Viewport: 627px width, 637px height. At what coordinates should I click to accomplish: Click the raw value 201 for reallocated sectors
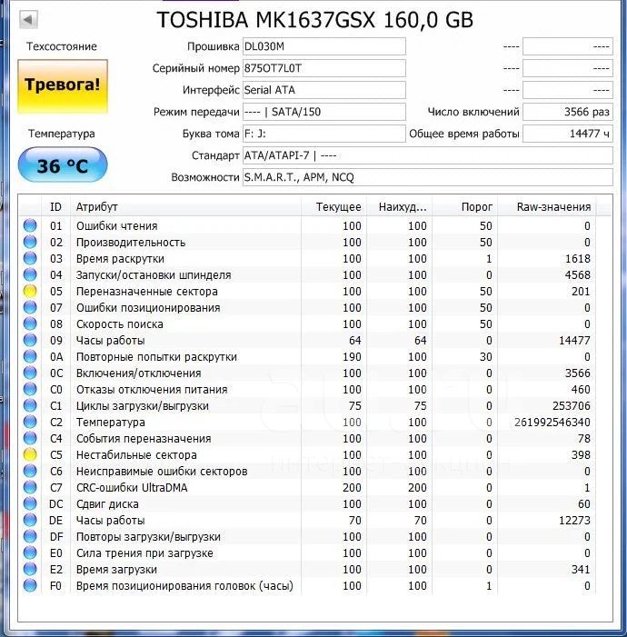[581, 292]
